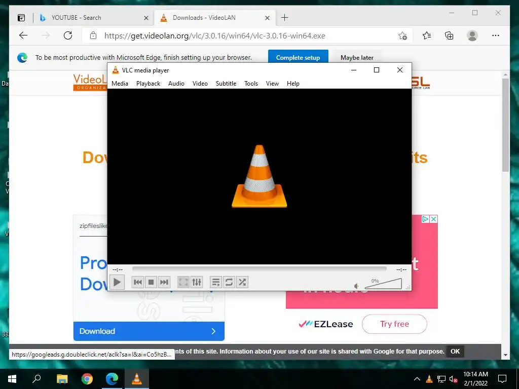Click Maybe later button
The image size is (519, 389).
click(x=357, y=57)
